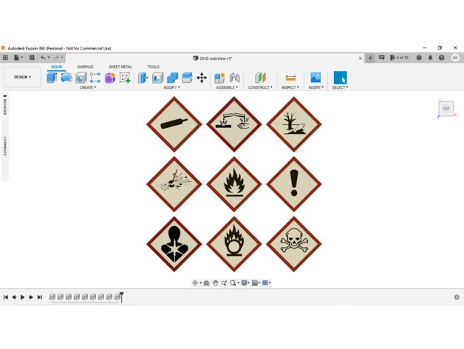464x349 pixels.
Task: Click the TOP face of ViewCube
Action: pyautogui.click(x=446, y=109)
